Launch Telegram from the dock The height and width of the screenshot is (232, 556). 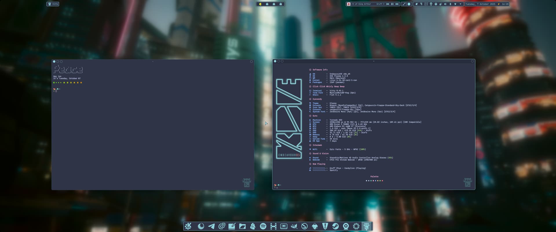click(x=211, y=226)
